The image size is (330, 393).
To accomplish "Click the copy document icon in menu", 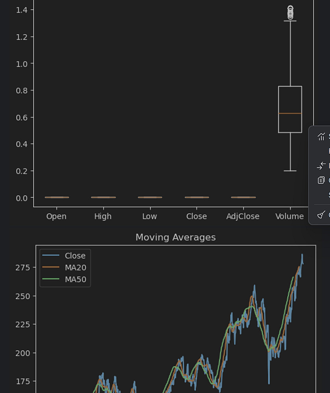I will (321, 180).
